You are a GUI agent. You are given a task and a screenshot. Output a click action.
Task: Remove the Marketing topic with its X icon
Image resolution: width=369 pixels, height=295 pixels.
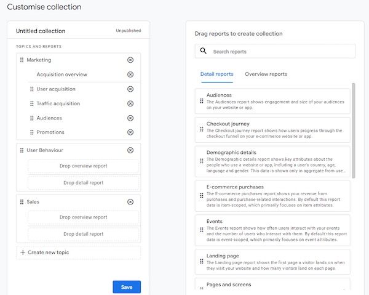point(130,60)
